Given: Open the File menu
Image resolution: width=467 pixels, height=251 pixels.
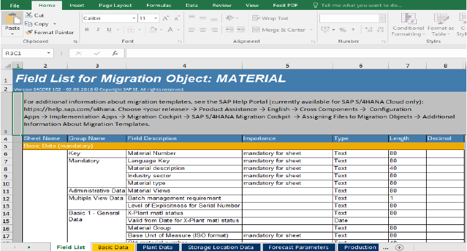Looking at the screenshot, I should click(x=14, y=5).
